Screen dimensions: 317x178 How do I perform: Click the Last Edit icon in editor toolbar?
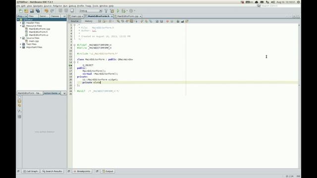(100, 21)
